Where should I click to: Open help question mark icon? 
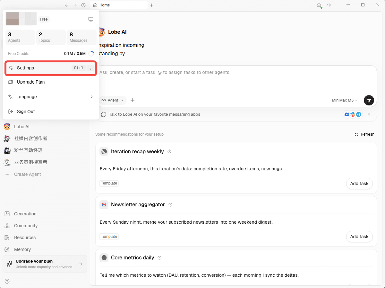pos(7,281)
